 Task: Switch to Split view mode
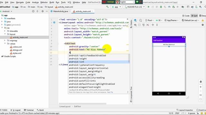coord(194,16)
